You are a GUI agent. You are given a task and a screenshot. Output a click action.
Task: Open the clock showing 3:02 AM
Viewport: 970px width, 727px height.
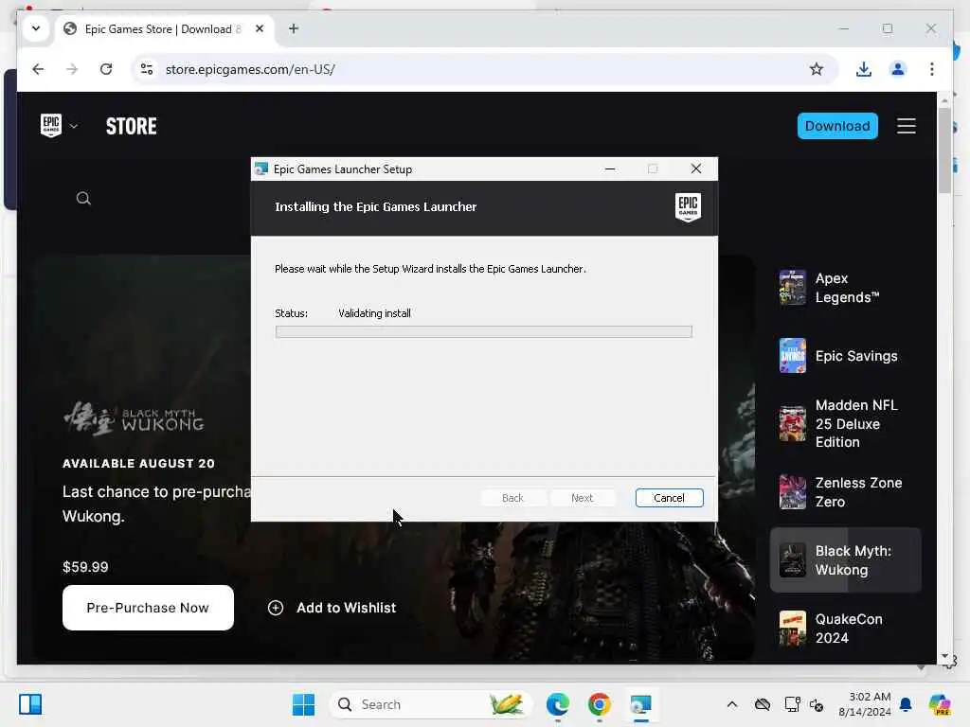click(865, 704)
